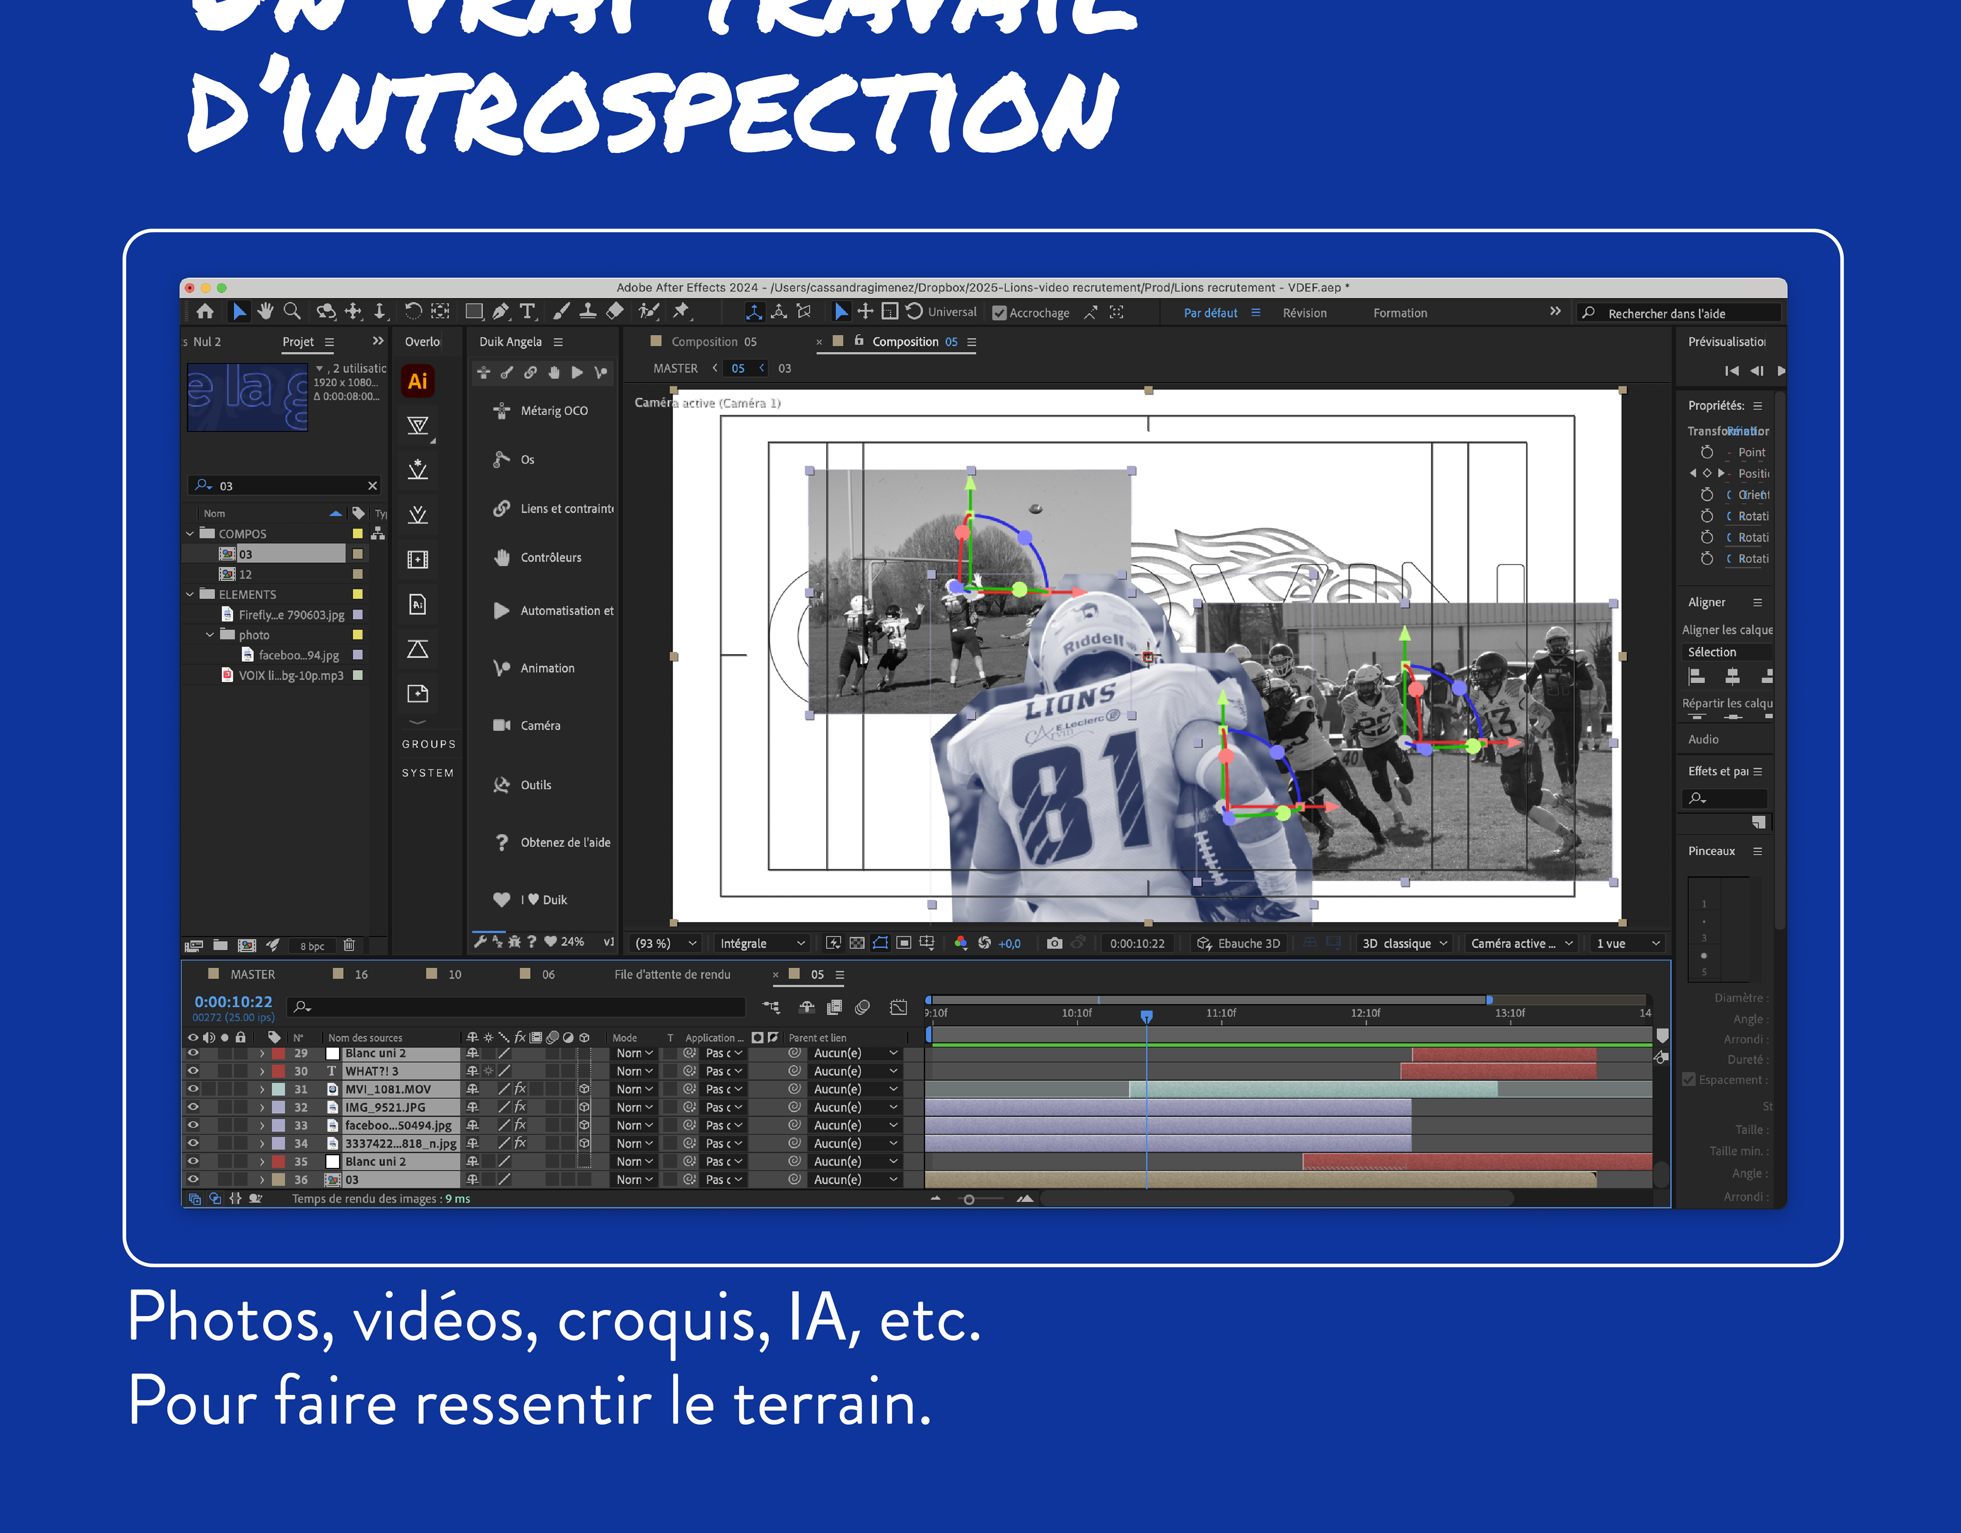Select the Hand tool in toolbar
This screenshot has width=1961, height=1533.
click(x=265, y=312)
